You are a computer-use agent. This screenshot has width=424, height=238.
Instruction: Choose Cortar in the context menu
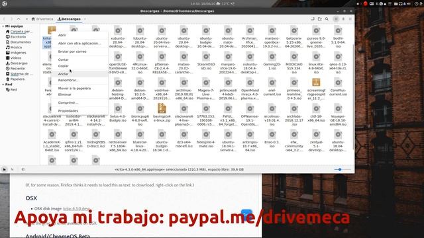click(80, 59)
